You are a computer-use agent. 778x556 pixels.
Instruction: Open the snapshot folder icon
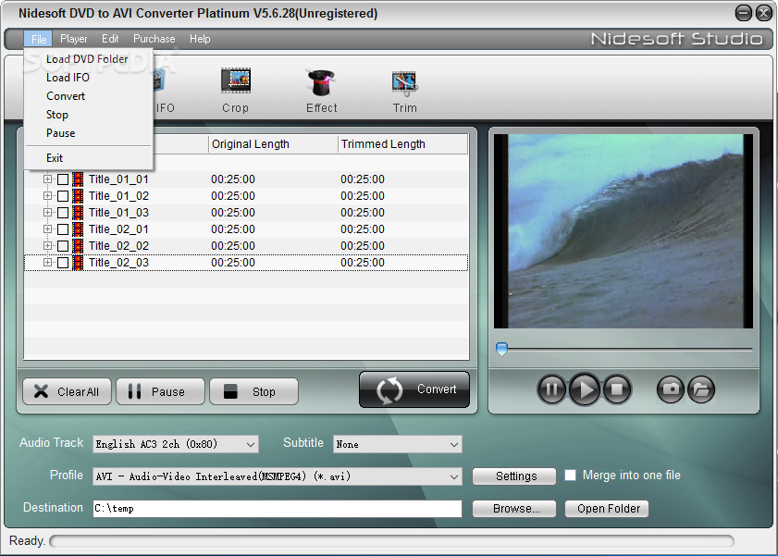[700, 389]
